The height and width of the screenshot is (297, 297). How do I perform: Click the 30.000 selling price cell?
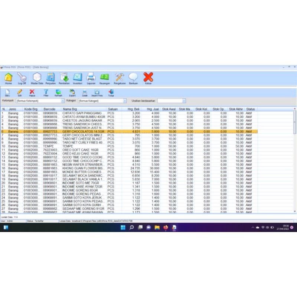click(x=154, y=168)
